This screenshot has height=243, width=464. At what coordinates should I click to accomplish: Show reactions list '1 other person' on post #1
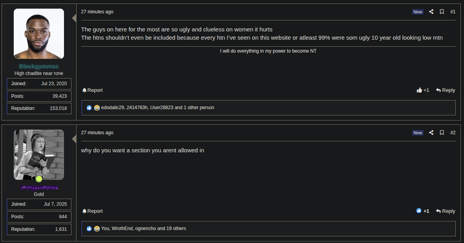[x=199, y=108]
